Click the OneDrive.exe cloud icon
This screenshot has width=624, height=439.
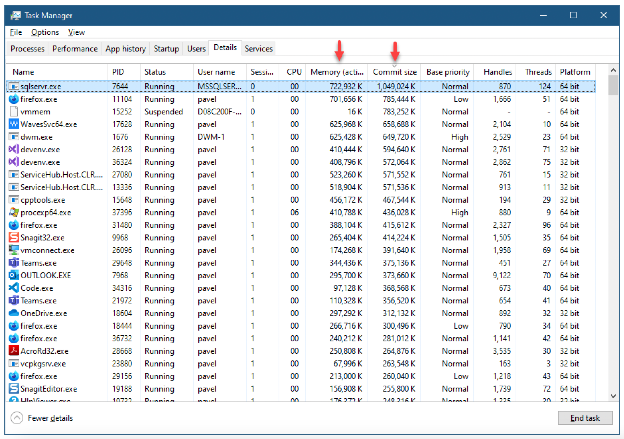click(14, 313)
